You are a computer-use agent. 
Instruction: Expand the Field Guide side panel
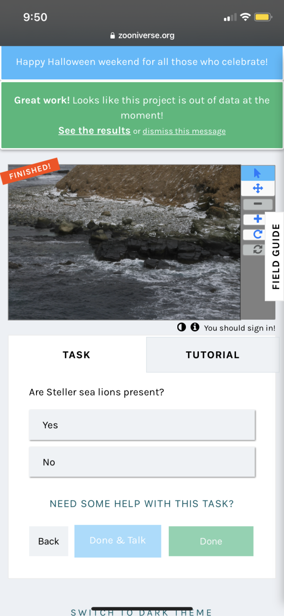(x=275, y=256)
